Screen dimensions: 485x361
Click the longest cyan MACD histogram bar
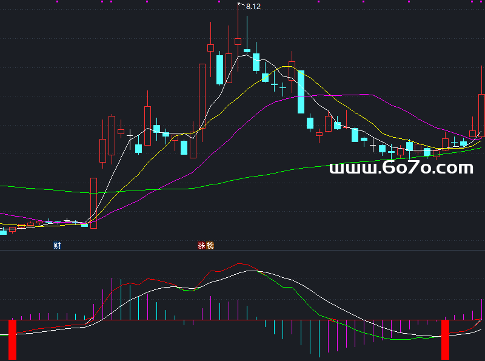(319, 338)
